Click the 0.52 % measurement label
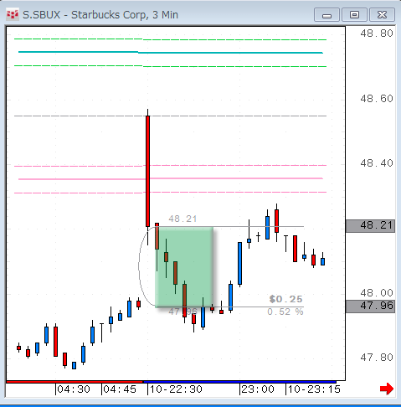Viewport: 401px width, 407px height. [285, 312]
